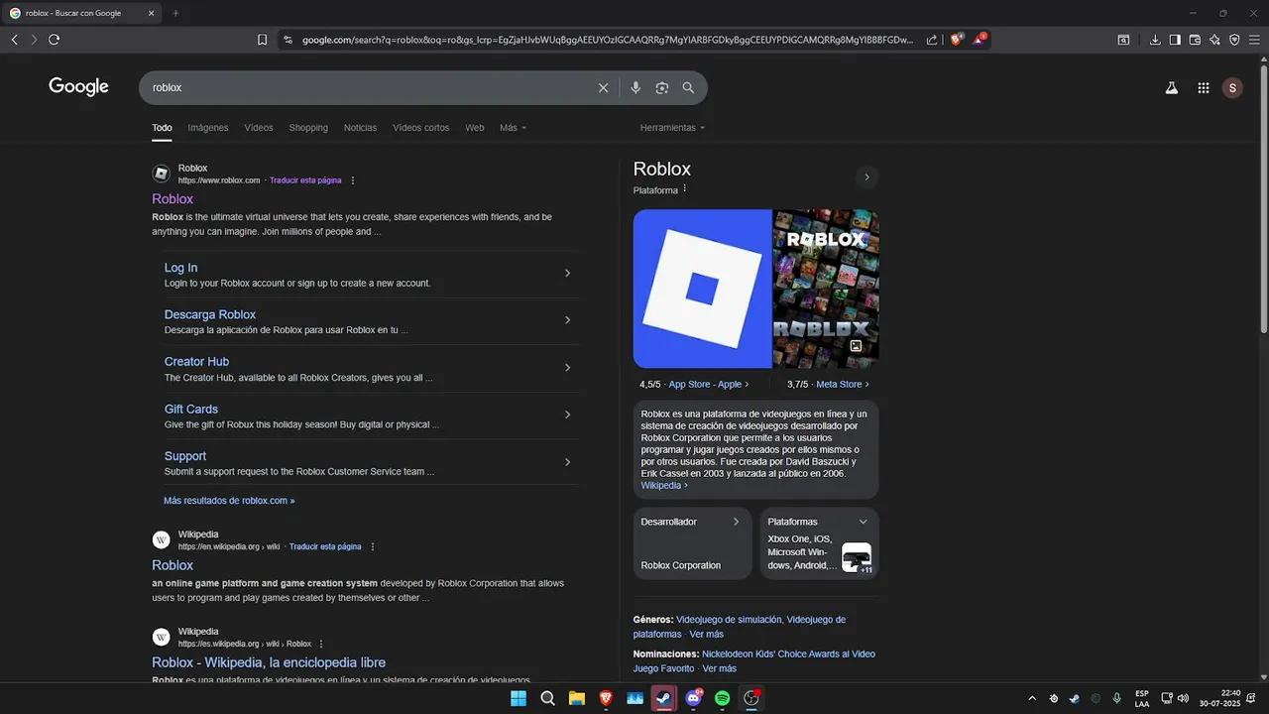The image size is (1269, 714).
Task: Open Videojuego de simulación genre link
Action: [x=729, y=620]
